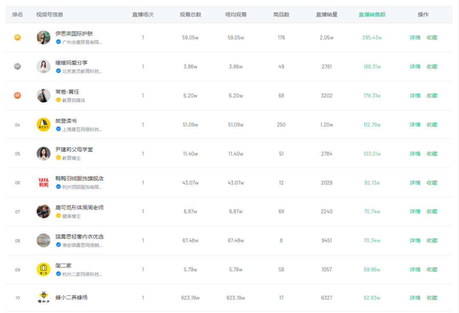Open avatar of 尹建莉父母学堂
The width and height of the screenshot is (459, 313).
pyautogui.click(x=43, y=154)
